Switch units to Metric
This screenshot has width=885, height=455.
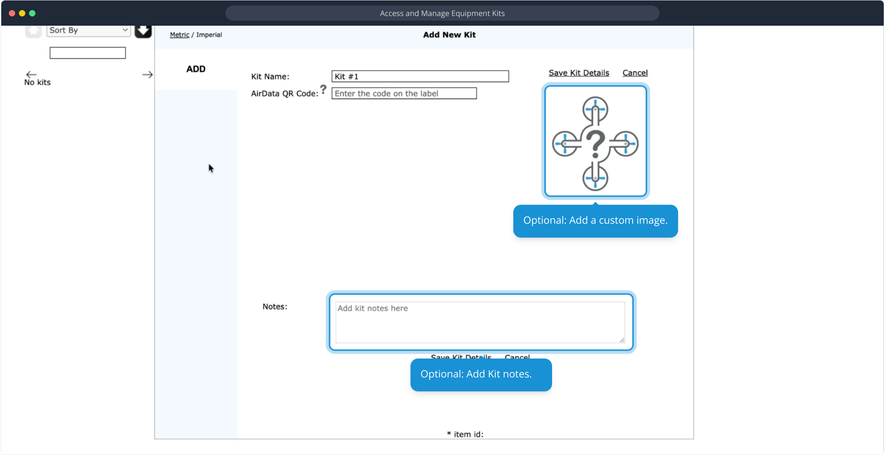[x=180, y=35]
